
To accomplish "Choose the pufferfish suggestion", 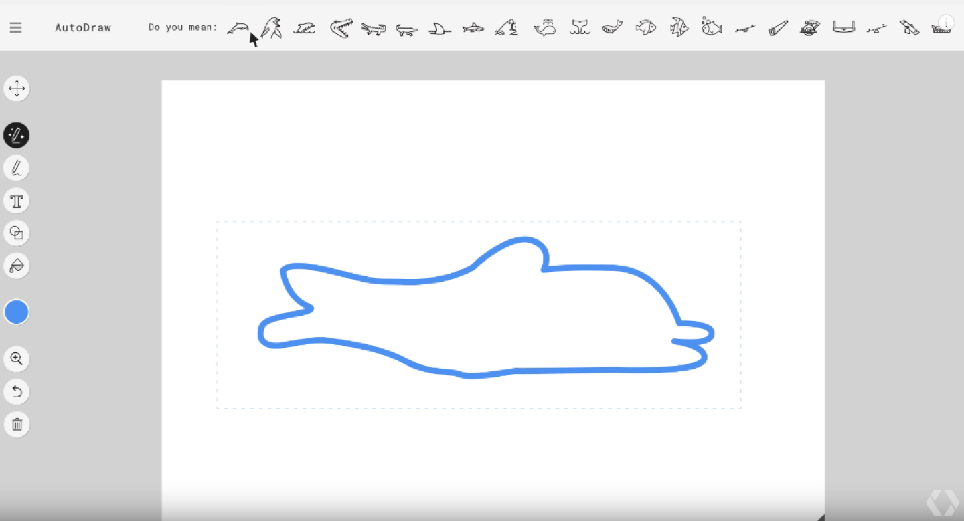I will click(x=712, y=27).
